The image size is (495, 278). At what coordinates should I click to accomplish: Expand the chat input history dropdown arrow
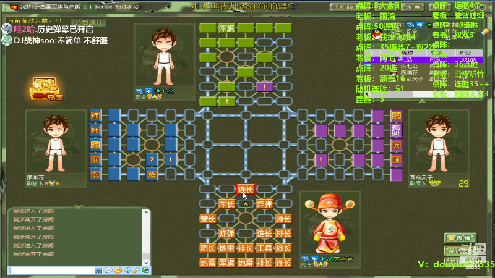click(98, 271)
